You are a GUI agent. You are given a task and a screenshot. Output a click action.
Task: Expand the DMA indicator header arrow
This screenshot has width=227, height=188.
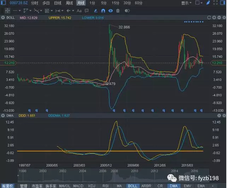pyautogui.click(x=3, y=116)
